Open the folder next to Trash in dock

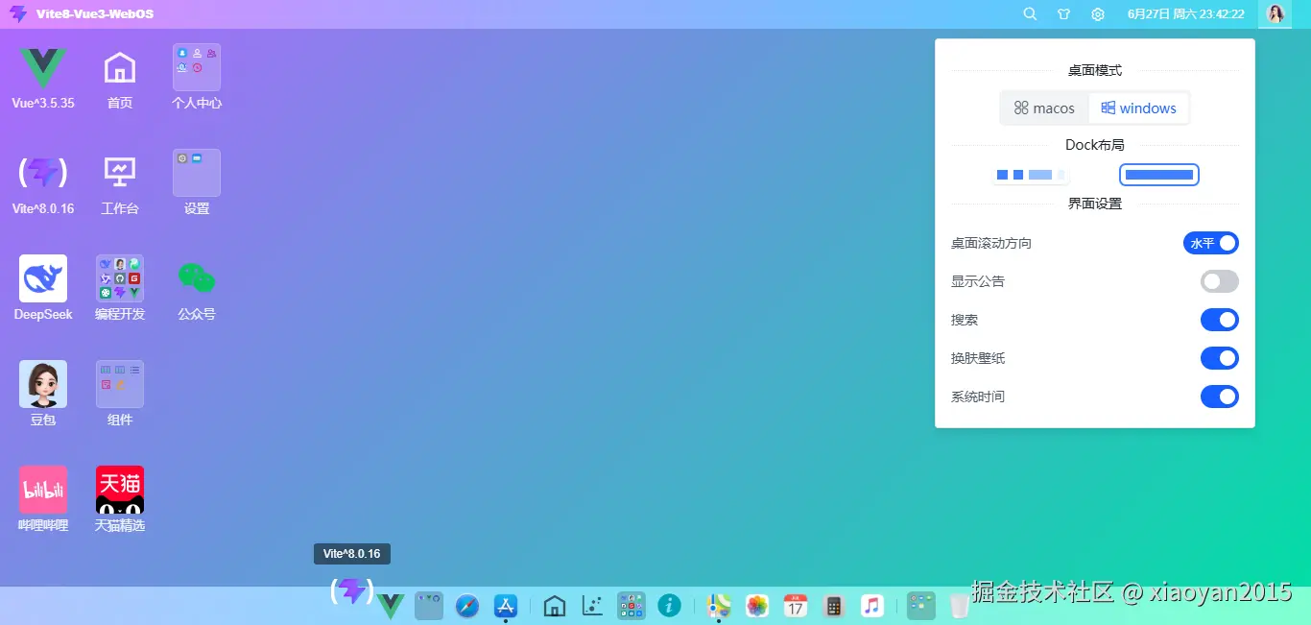point(921,606)
